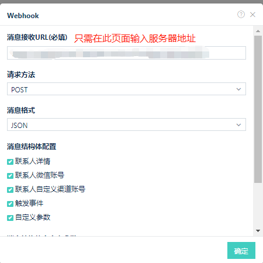Image resolution: width=263 pixels, height=263 pixels.
Task: Toggle 联系人微信账号 checkbox
Action: (x=10, y=176)
